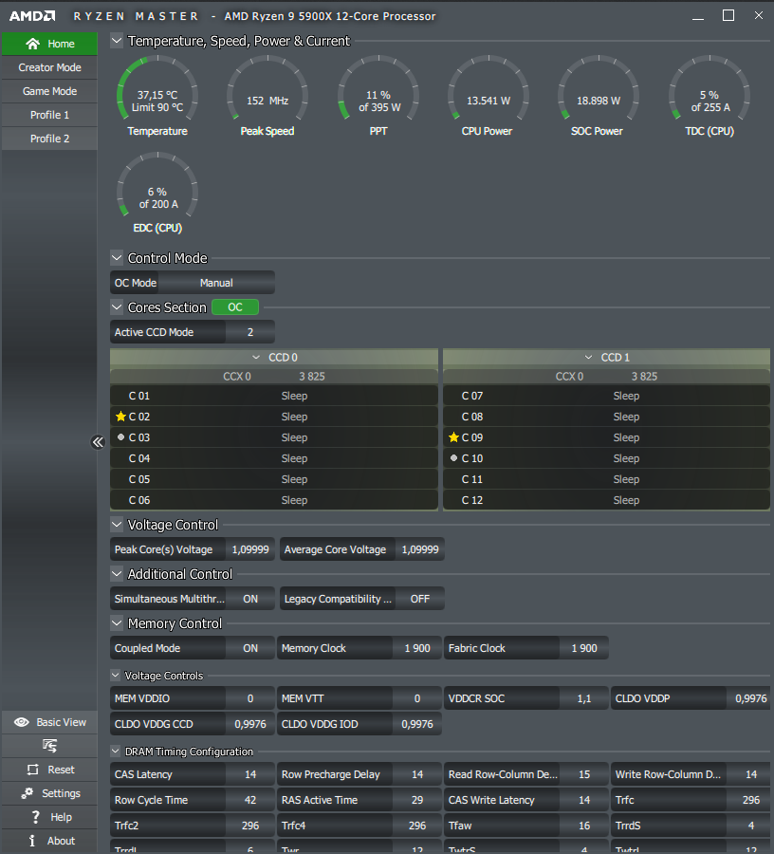Screen dimensions: 774x854
Task: Click the icon below Basic View
Action: [x=49, y=746]
